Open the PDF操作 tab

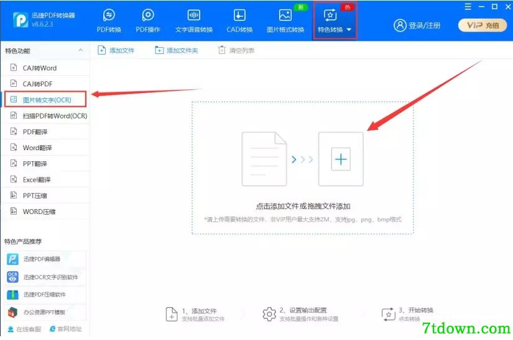[148, 20]
